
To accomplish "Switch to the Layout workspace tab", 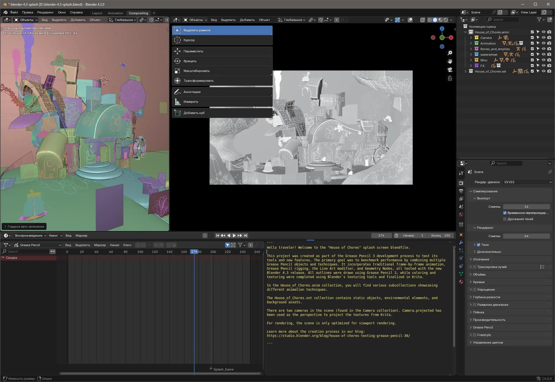I will [x=97, y=13].
